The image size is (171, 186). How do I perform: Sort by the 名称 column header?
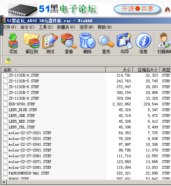(x=54, y=70)
